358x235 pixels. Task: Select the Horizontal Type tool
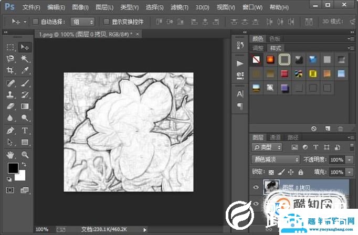[25, 131]
